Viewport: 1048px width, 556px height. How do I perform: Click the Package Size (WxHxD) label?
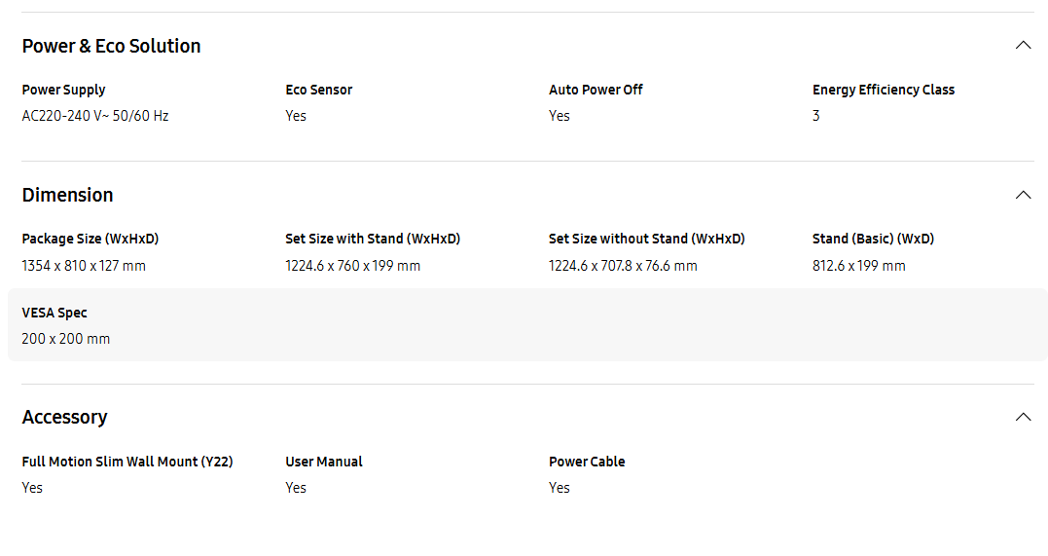click(90, 239)
